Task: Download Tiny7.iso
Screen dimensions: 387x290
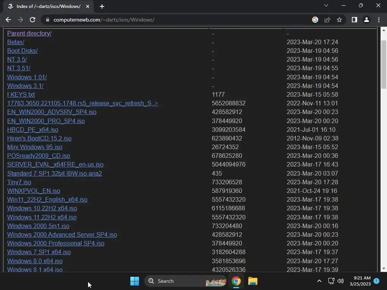Action: coord(19,182)
